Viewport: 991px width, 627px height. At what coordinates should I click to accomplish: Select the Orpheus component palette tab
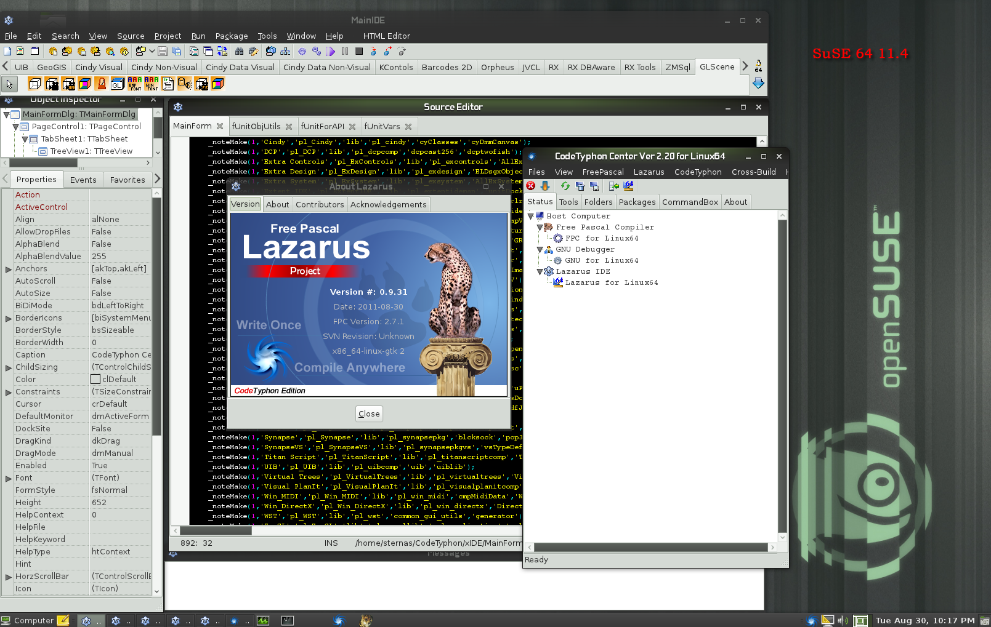click(x=498, y=67)
